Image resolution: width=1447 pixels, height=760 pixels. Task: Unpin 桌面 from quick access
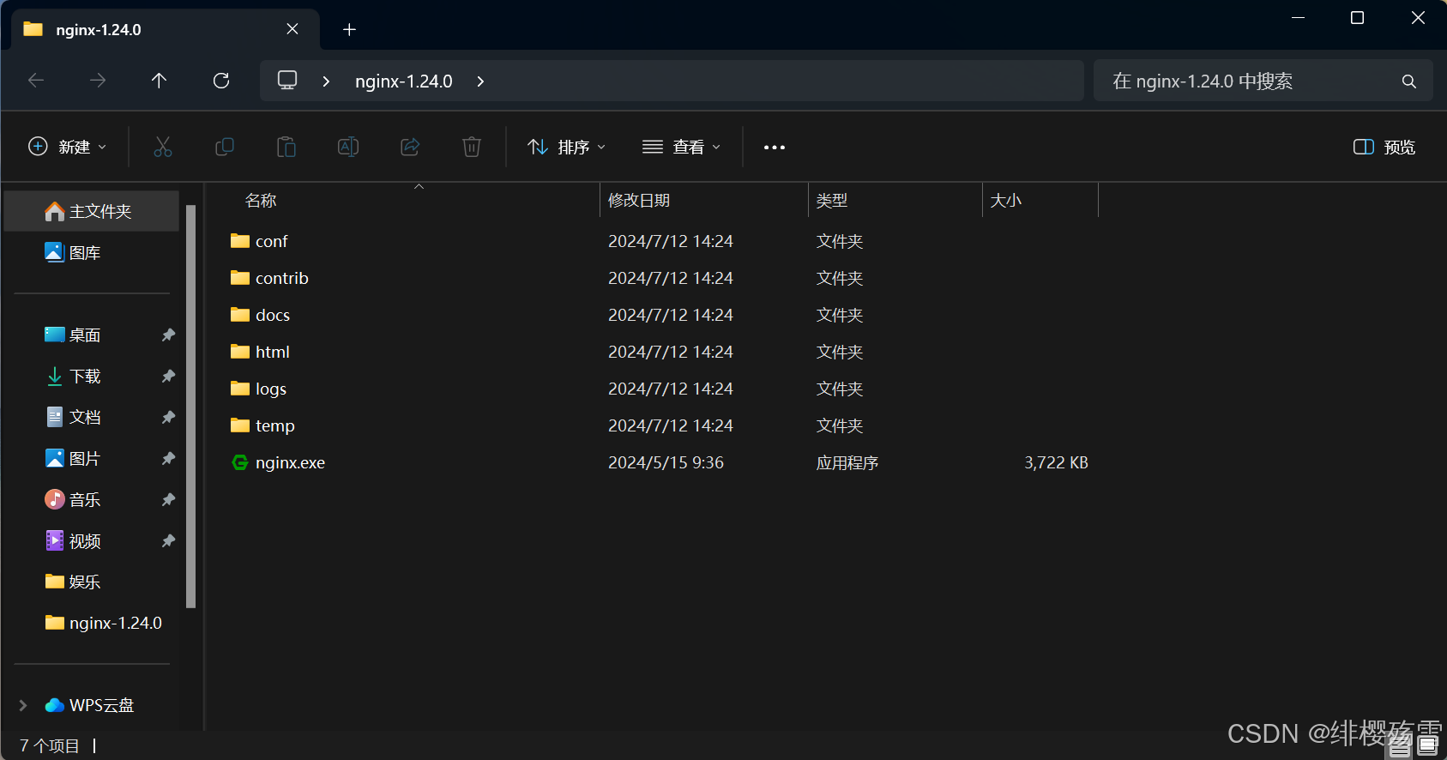click(168, 335)
